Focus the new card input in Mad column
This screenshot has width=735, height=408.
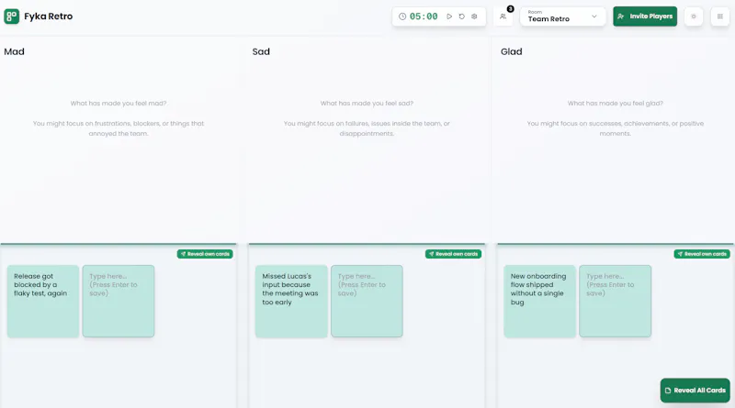[x=119, y=302]
